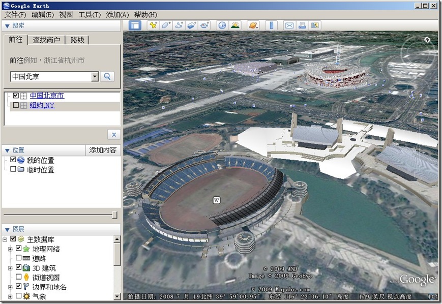442x304 pixels.
Task: Click the 地理网络 star icon
Action: pos(26,249)
